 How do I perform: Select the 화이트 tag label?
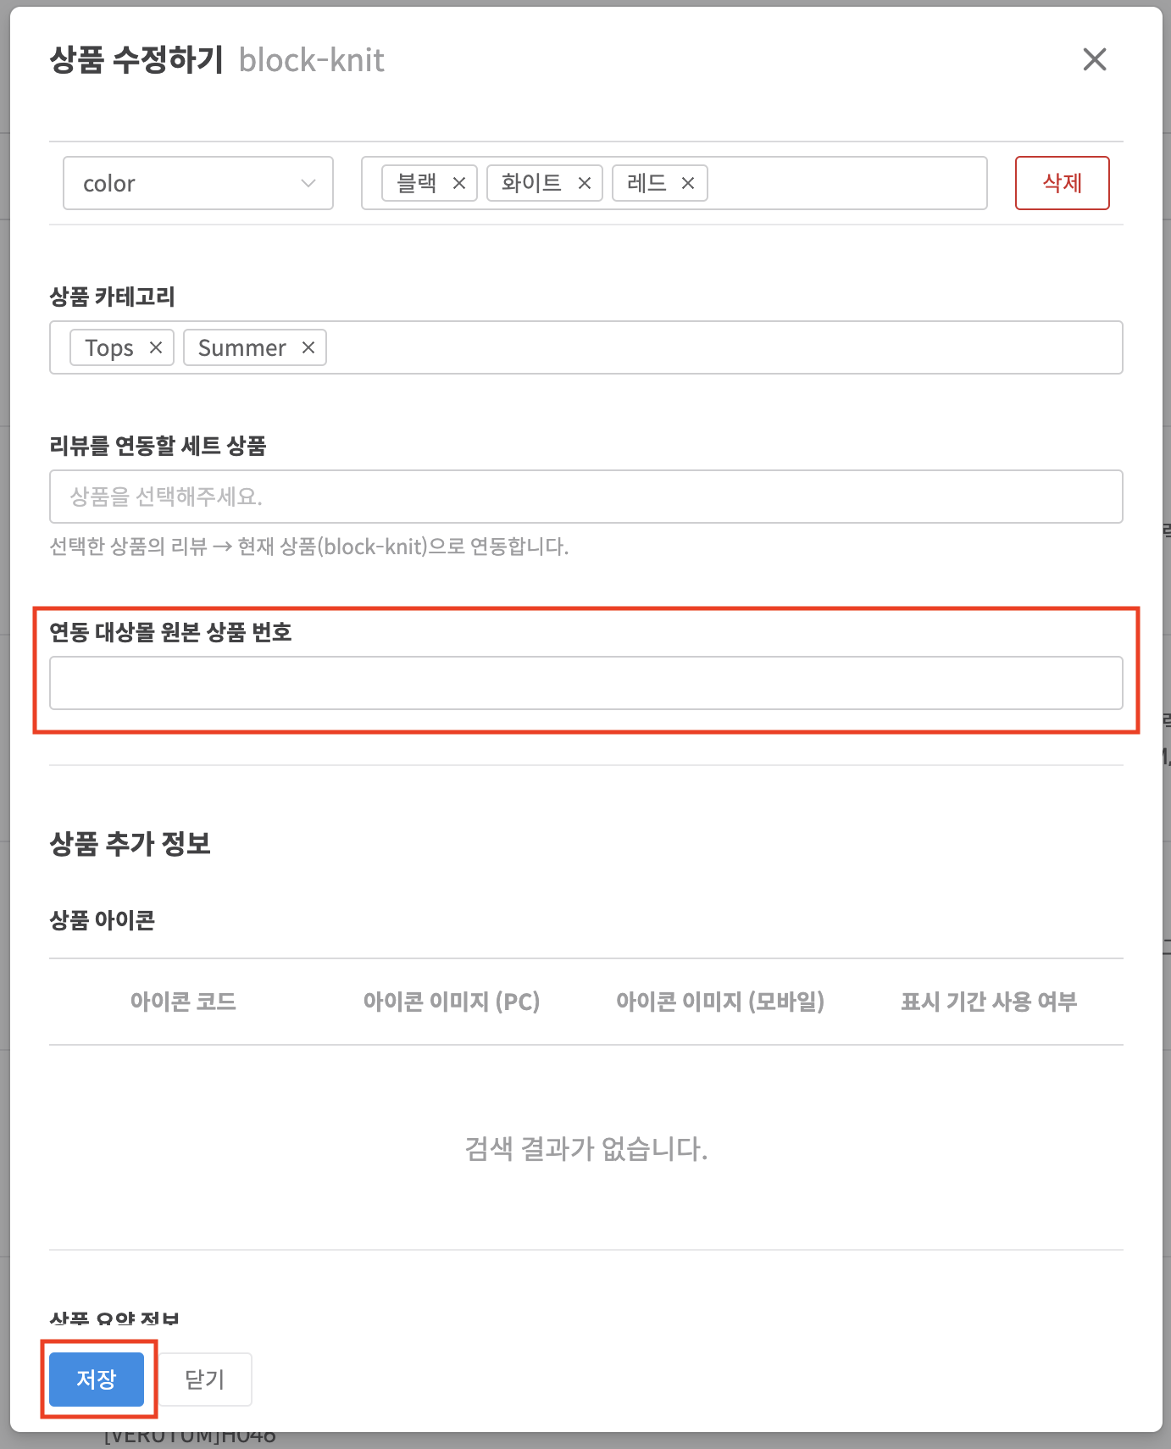point(531,183)
